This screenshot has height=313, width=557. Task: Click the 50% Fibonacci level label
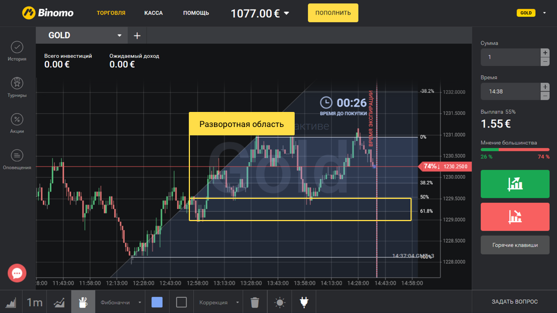(424, 197)
